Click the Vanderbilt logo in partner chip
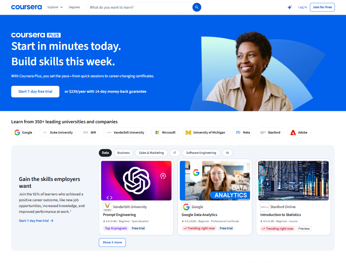The width and height of the screenshot is (346, 263). click(x=109, y=133)
